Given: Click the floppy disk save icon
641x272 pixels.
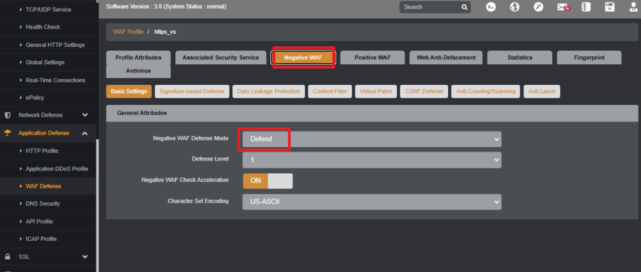Looking at the screenshot, I should (x=610, y=7).
